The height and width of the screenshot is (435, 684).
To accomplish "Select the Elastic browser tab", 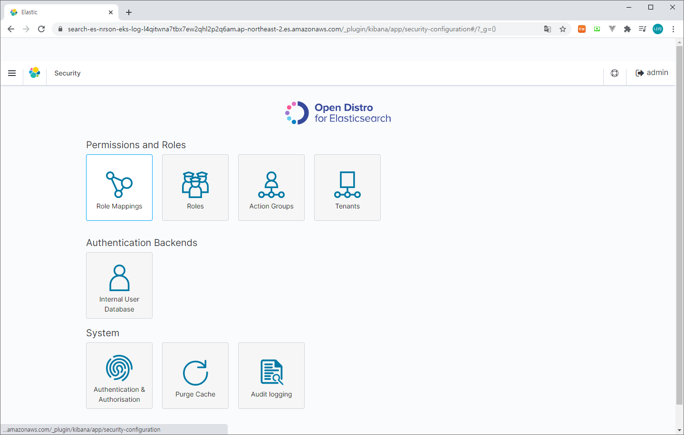I will coord(62,12).
